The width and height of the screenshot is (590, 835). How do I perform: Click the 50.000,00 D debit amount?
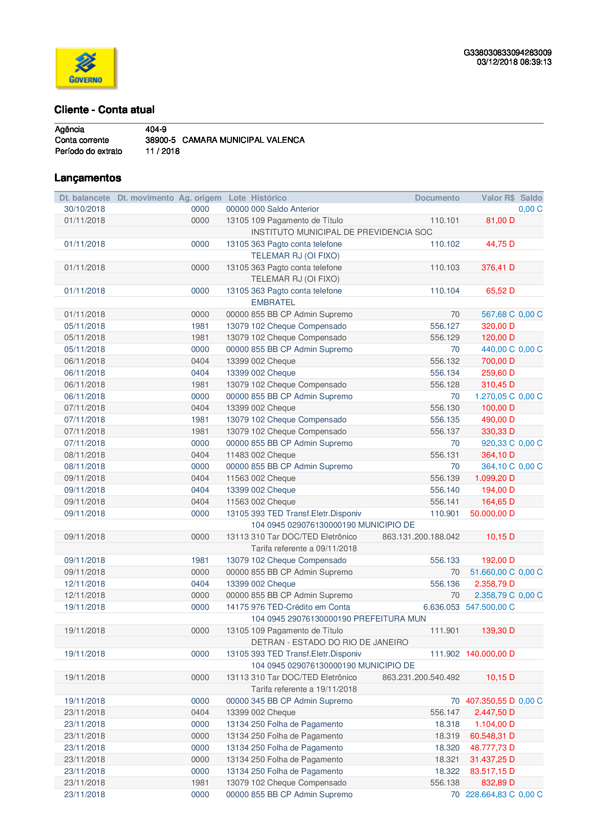[x=492, y=513]
